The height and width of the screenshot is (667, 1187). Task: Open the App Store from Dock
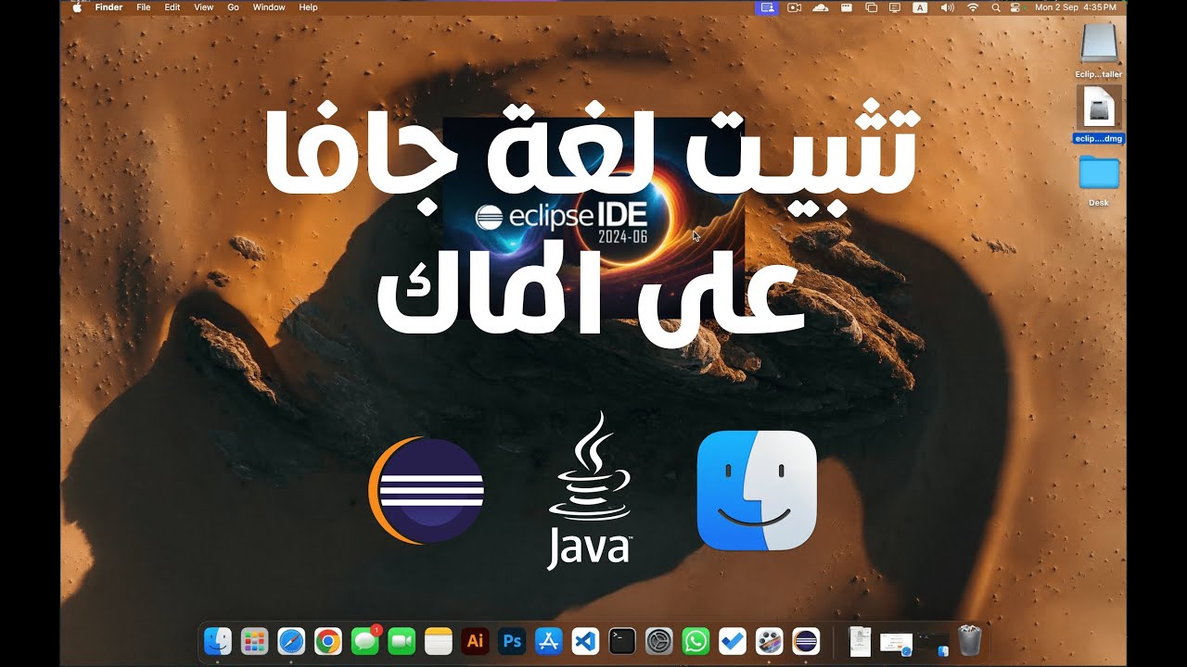(549, 640)
